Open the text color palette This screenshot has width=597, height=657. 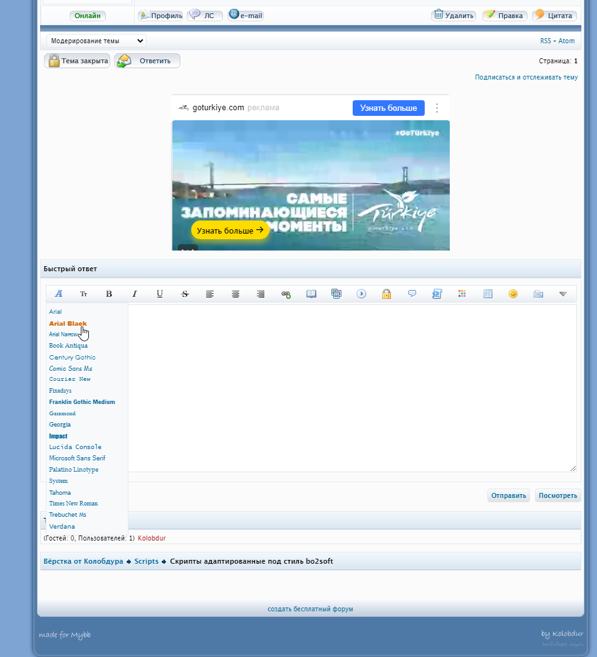(462, 294)
